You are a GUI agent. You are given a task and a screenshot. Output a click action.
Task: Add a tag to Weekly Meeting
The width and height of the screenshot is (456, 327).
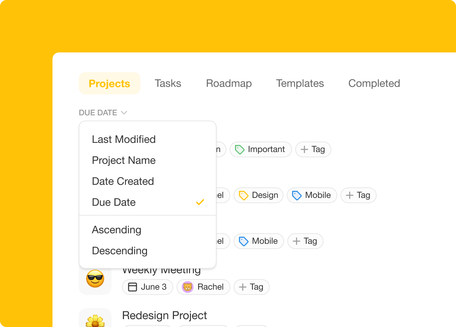[251, 287]
